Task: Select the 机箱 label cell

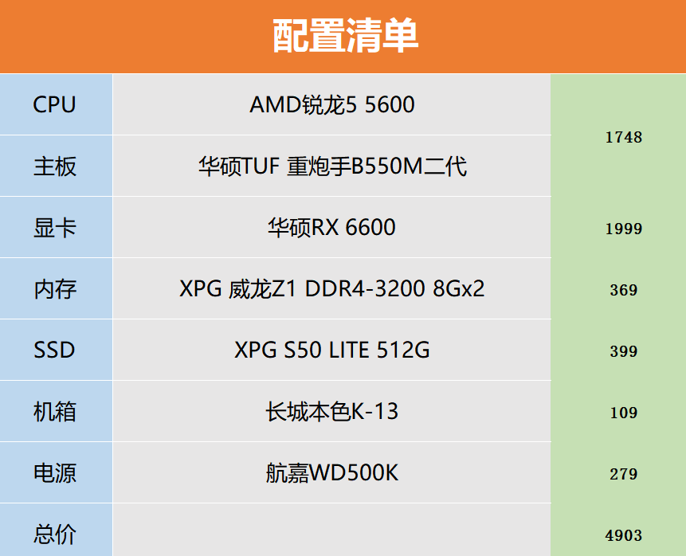Action: (56, 411)
